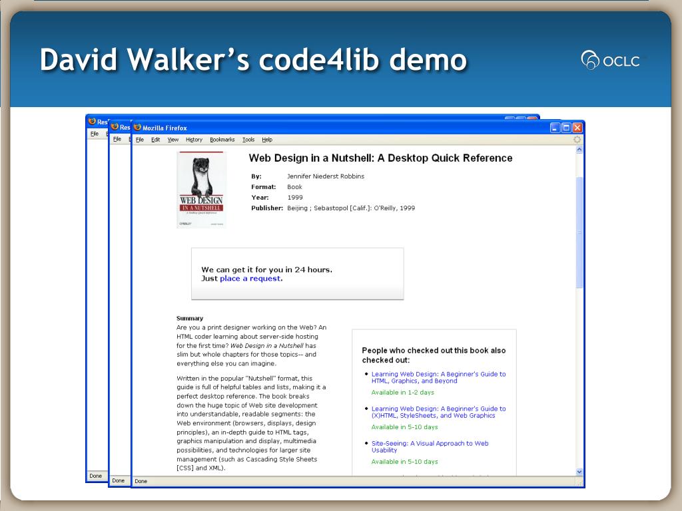
Task: Open the Tools menu
Action: point(248,140)
